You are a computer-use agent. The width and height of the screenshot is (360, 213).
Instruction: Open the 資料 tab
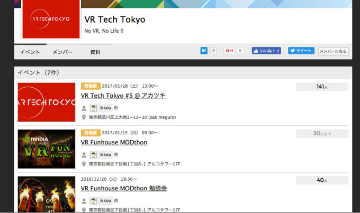(95, 52)
